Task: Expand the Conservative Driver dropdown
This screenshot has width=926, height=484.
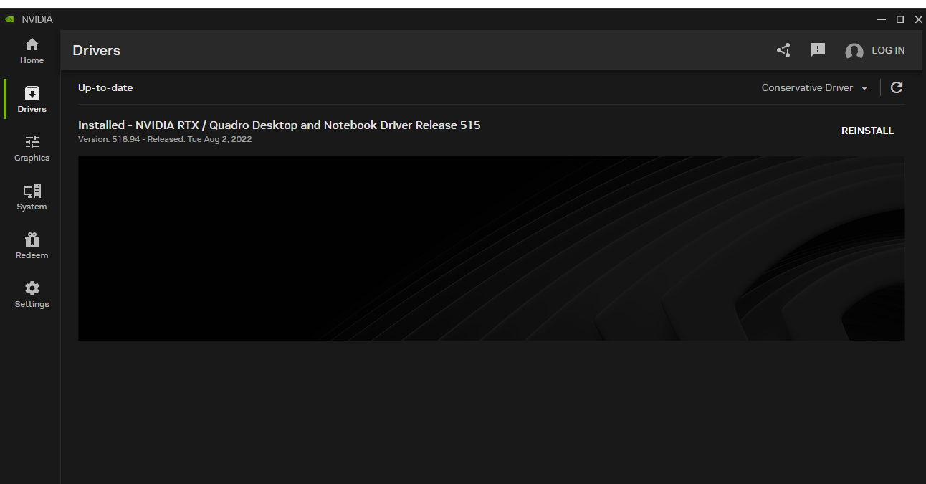Action: [x=815, y=87]
